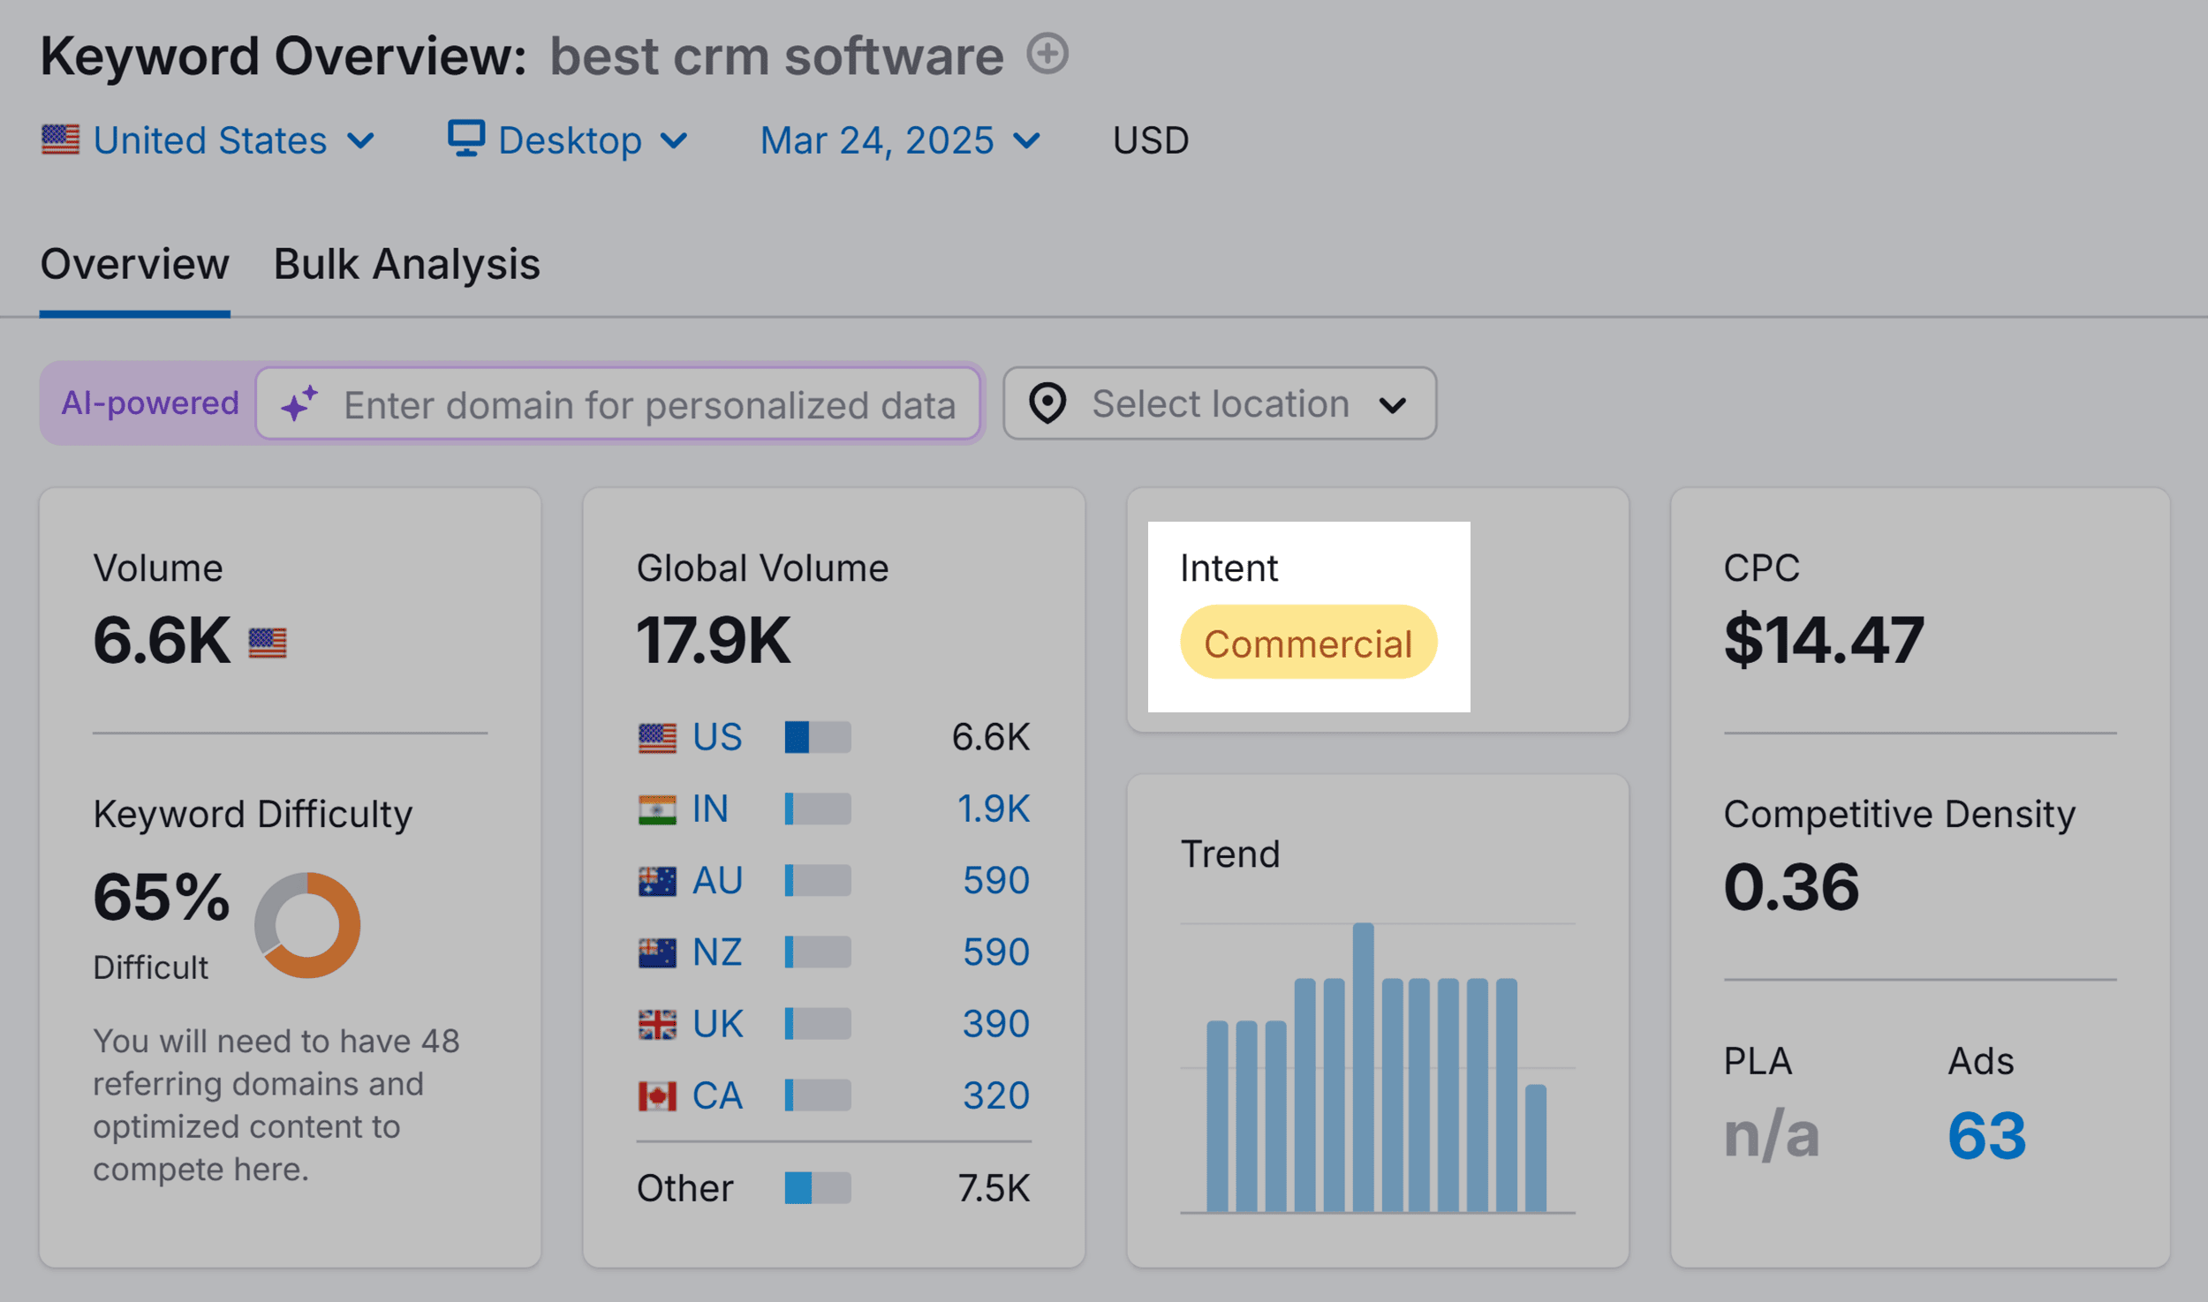Click the Keyword Difficulty donut gauge
Screen dimensions: 2208x1302
tap(307, 925)
